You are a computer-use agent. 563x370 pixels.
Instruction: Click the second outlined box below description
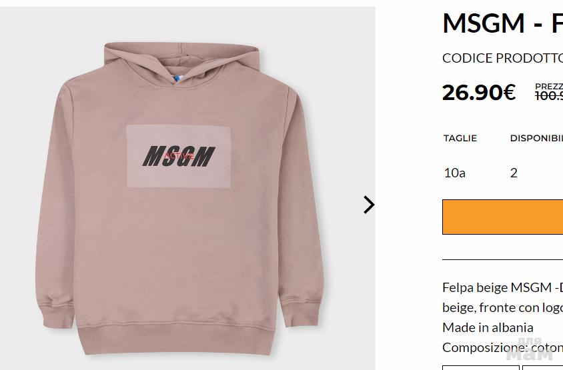(542, 368)
